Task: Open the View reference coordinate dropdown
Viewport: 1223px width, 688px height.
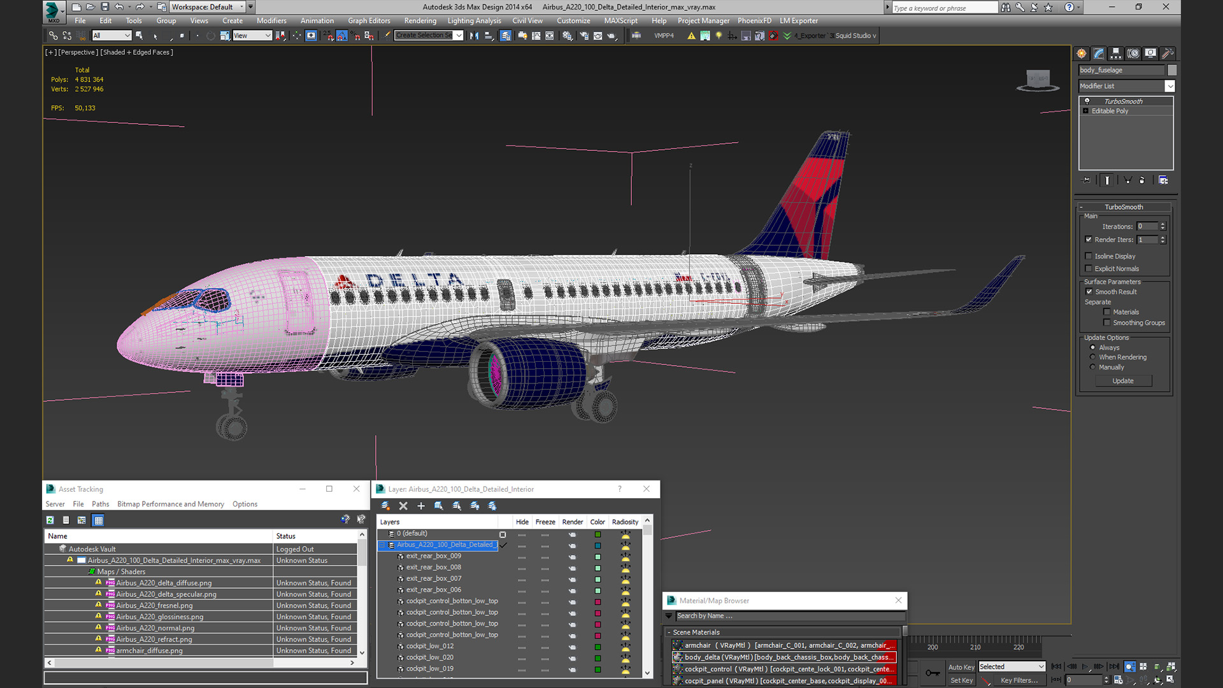Action: [x=252, y=36]
